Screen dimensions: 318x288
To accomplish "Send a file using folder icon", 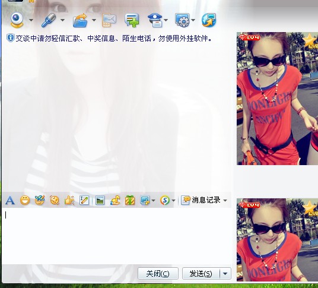I will [x=80, y=20].
